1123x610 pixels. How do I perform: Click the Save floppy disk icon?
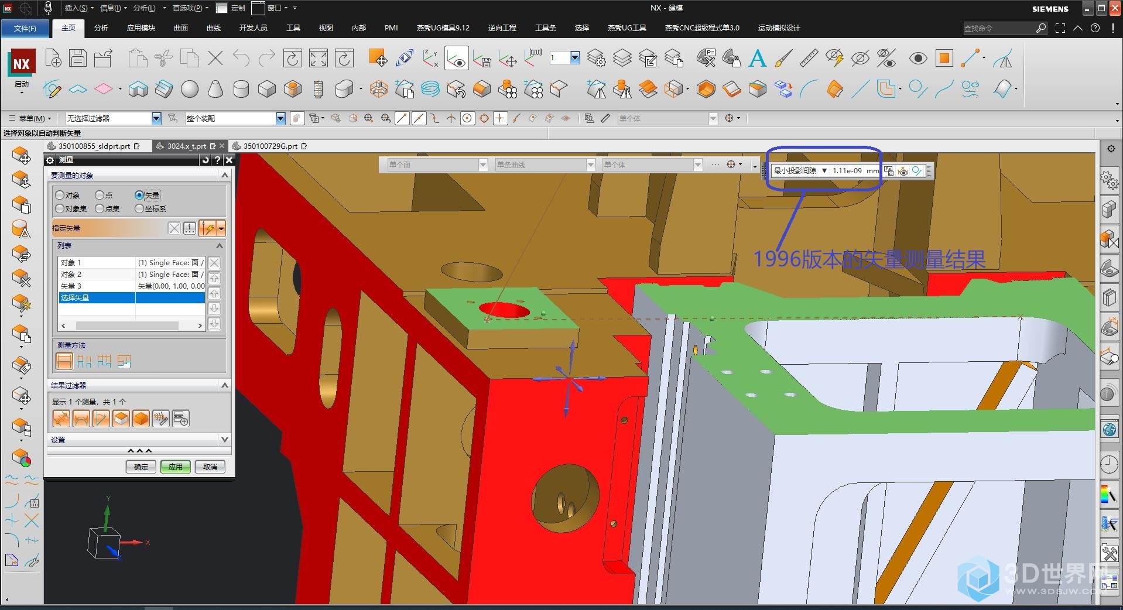(x=78, y=59)
